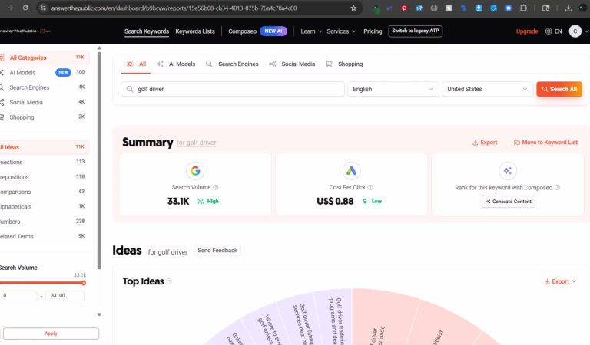Select Shopping category in sidebar
The width and height of the screenshot is (590, 345).
point(44,117)
